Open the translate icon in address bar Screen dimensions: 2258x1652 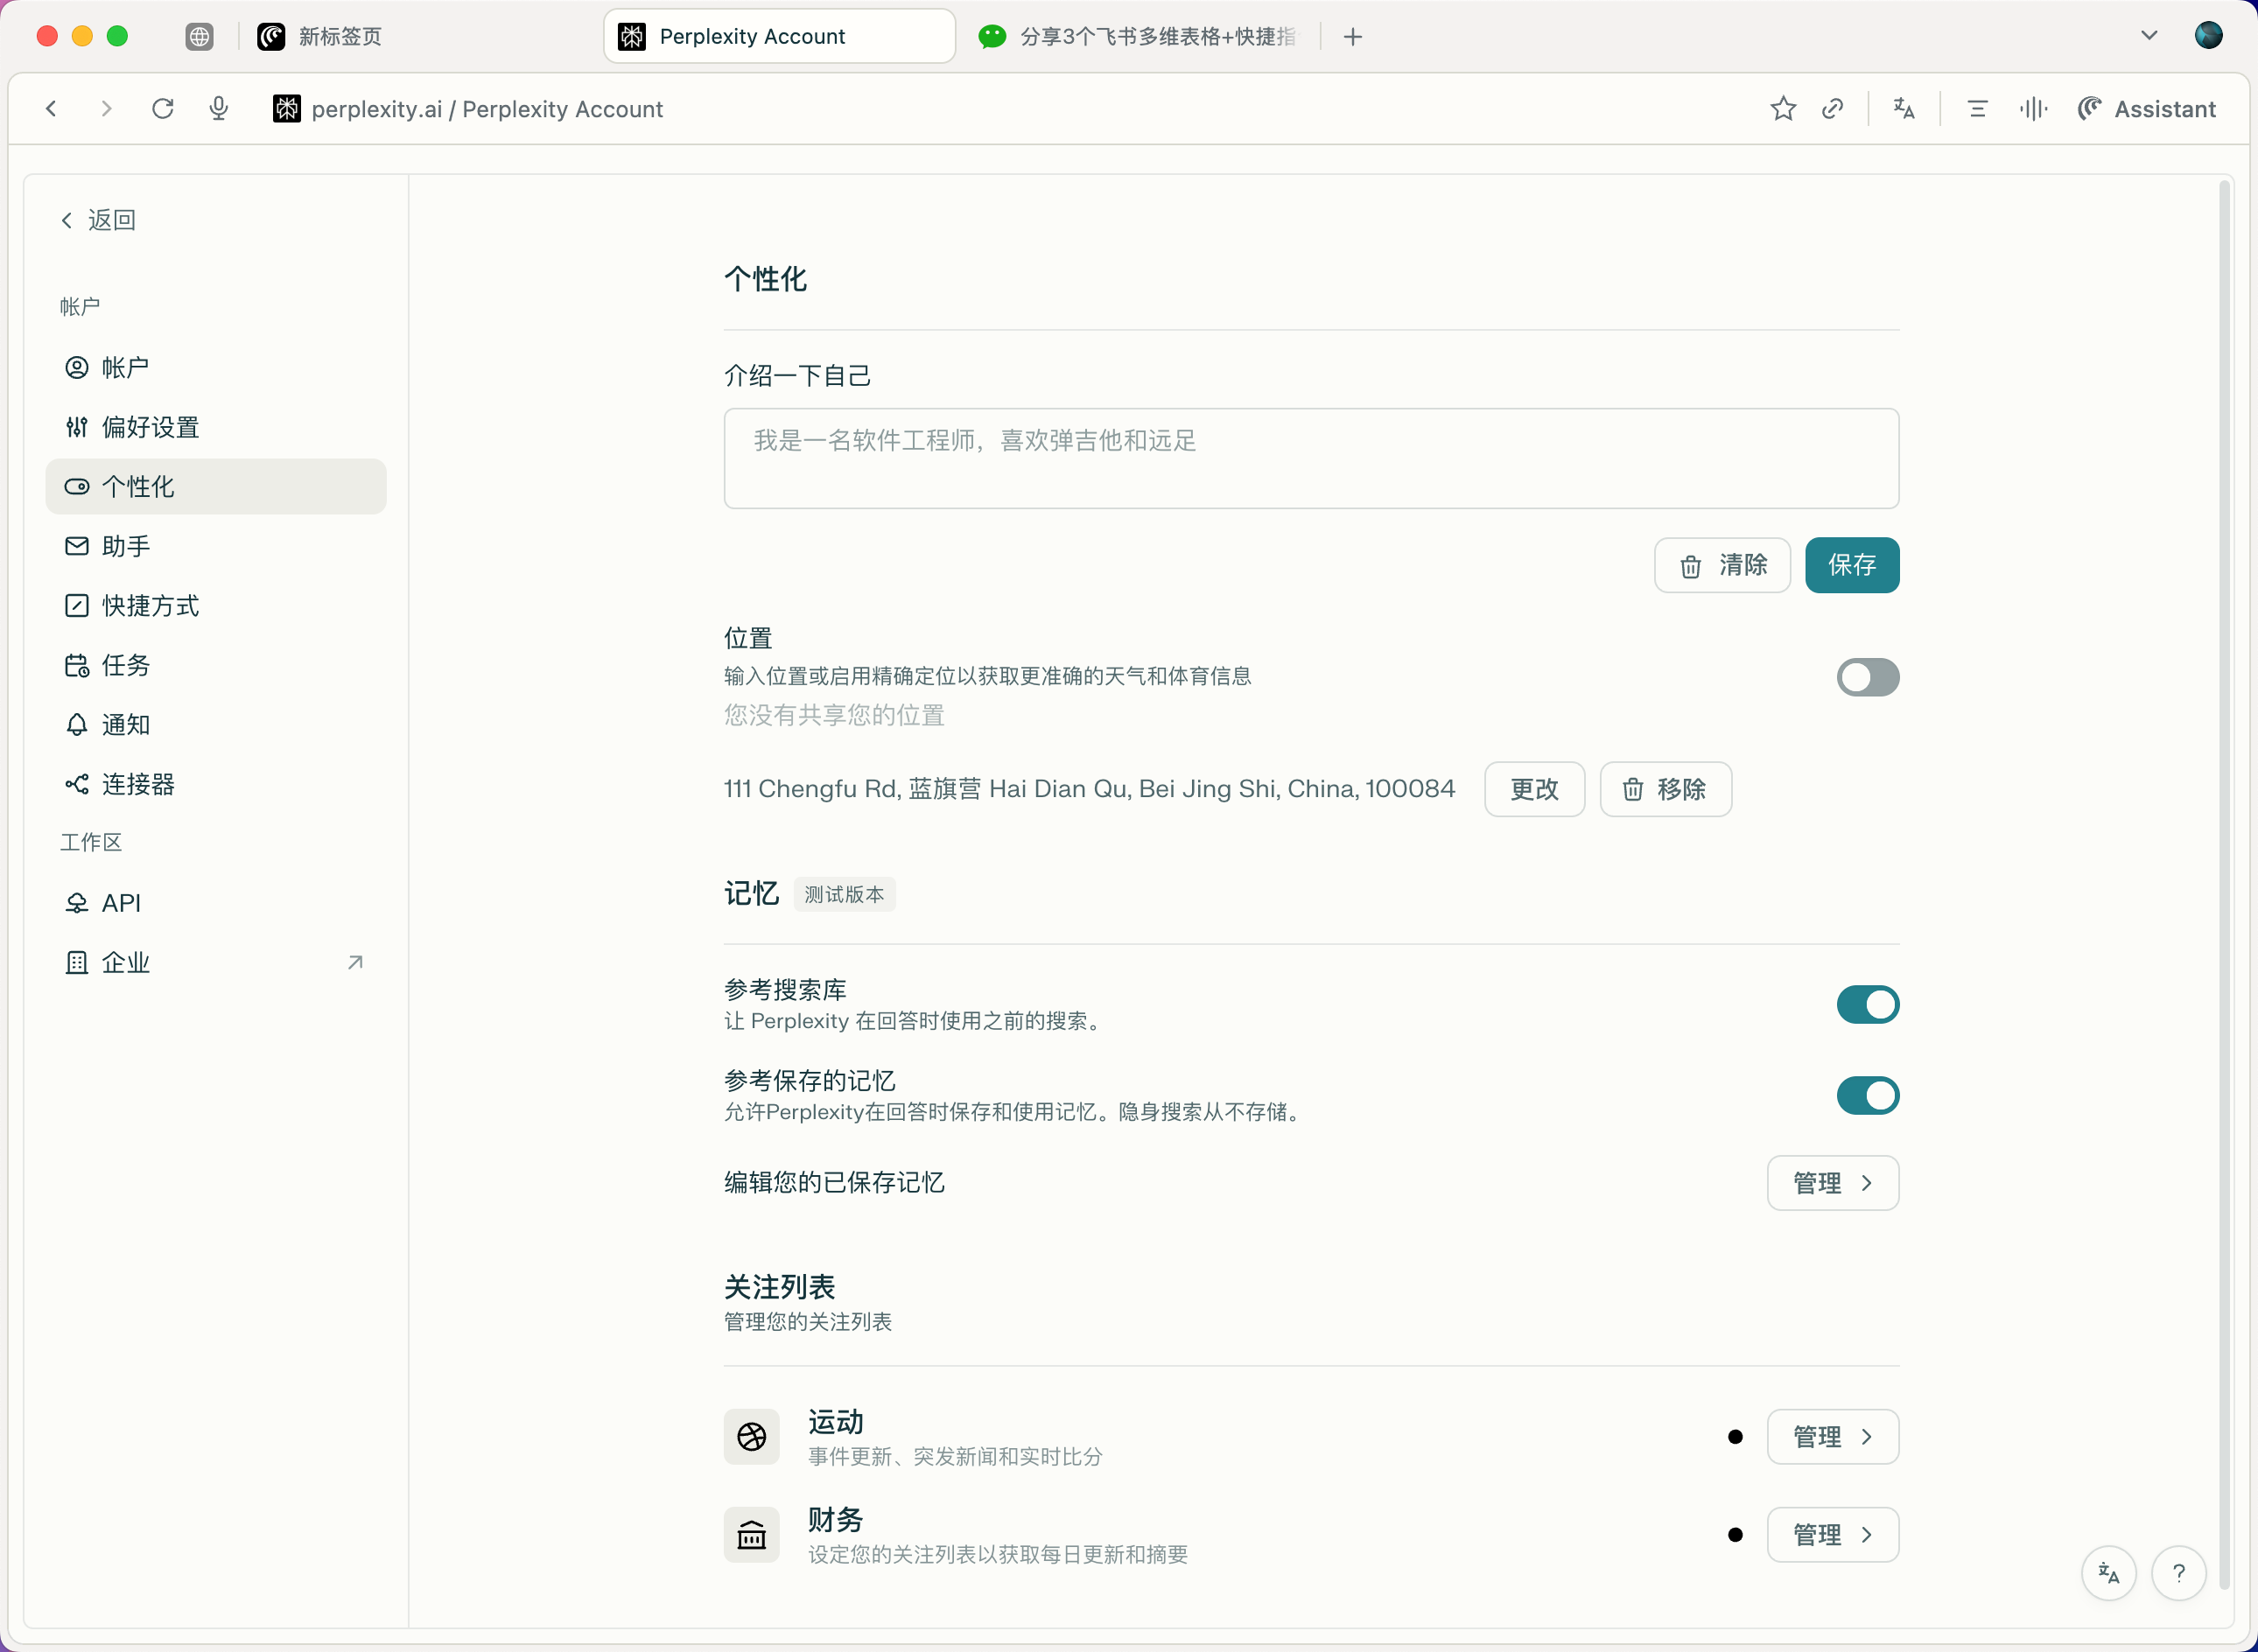click(1904, 109)
